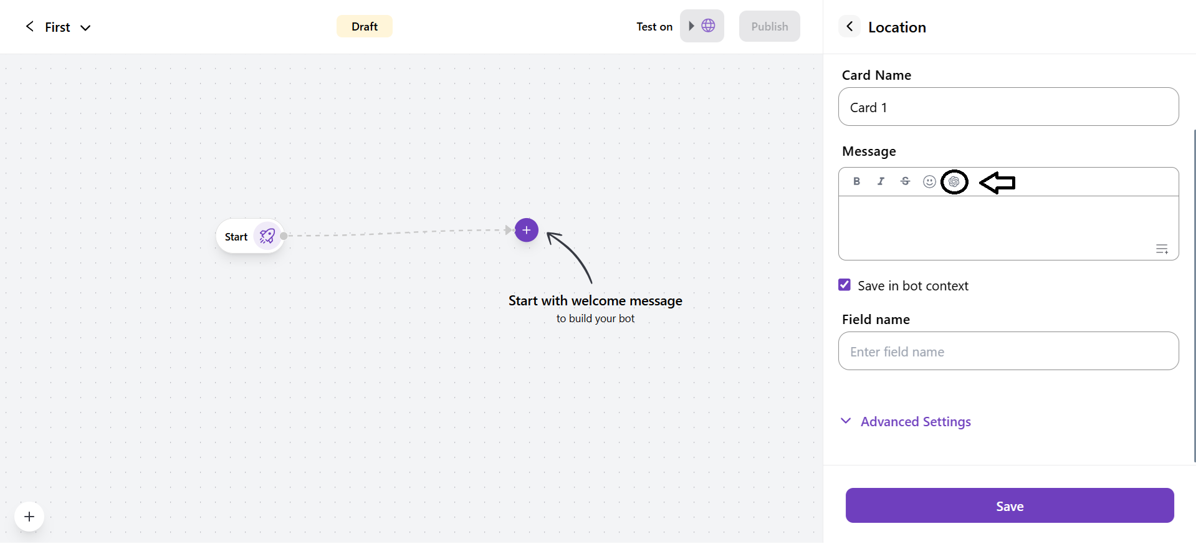Expand Advanced Settings section
This screenshot has height=544, width=1196.
tap(915, 422)
